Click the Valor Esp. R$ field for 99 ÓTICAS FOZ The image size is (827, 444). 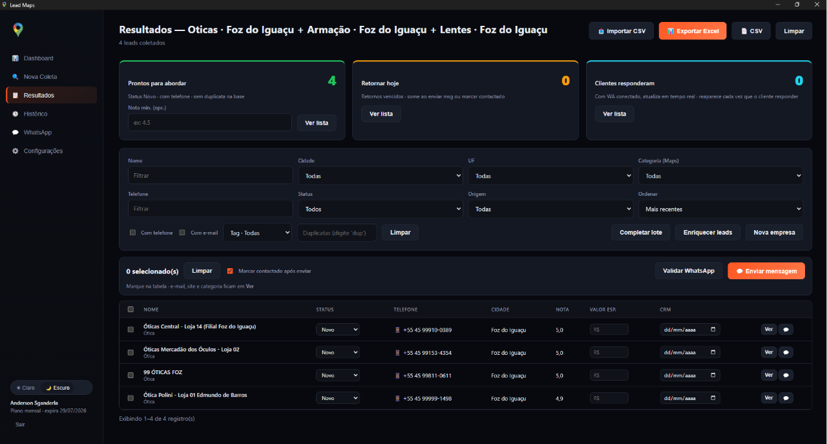point(609,375)
